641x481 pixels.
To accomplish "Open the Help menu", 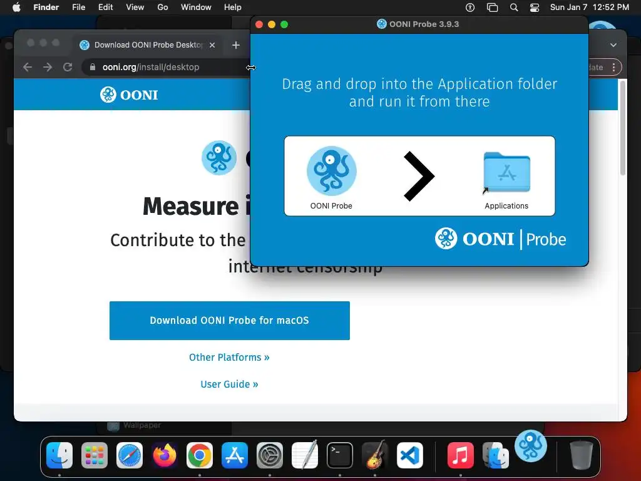I will tap(233, 8).
